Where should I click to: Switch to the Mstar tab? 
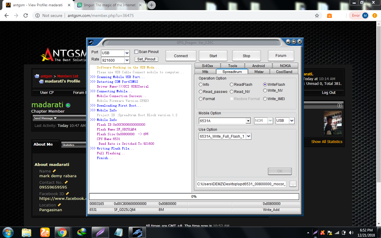tap(259, 71)
